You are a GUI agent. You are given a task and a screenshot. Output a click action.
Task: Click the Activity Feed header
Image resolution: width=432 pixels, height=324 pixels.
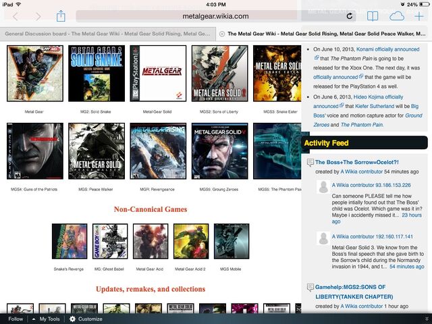pyautogui.click(x=364, y=143)
